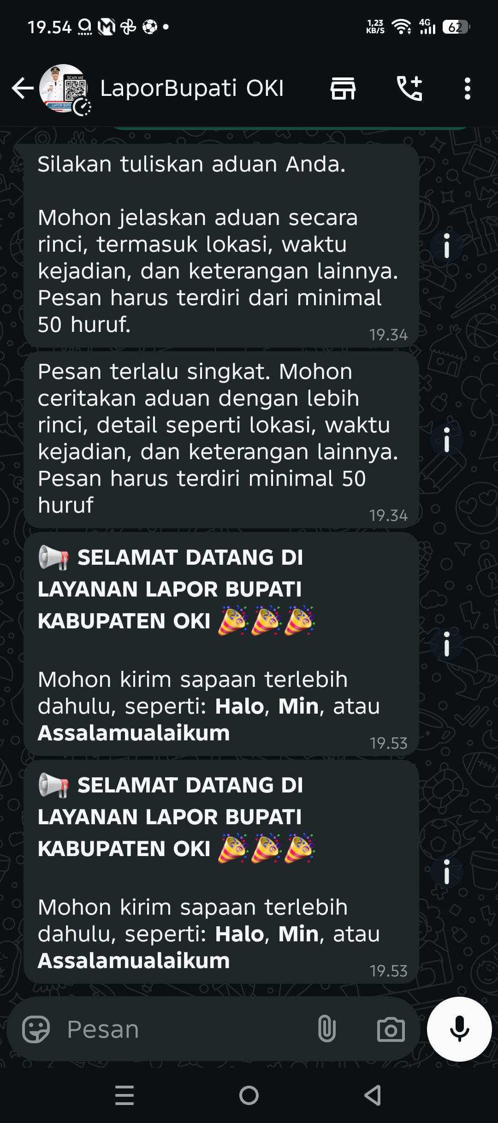The height and width of the screenshot is (1123, 498).
Task: Tap the Android home button
Action: [x=249, y=1095]
